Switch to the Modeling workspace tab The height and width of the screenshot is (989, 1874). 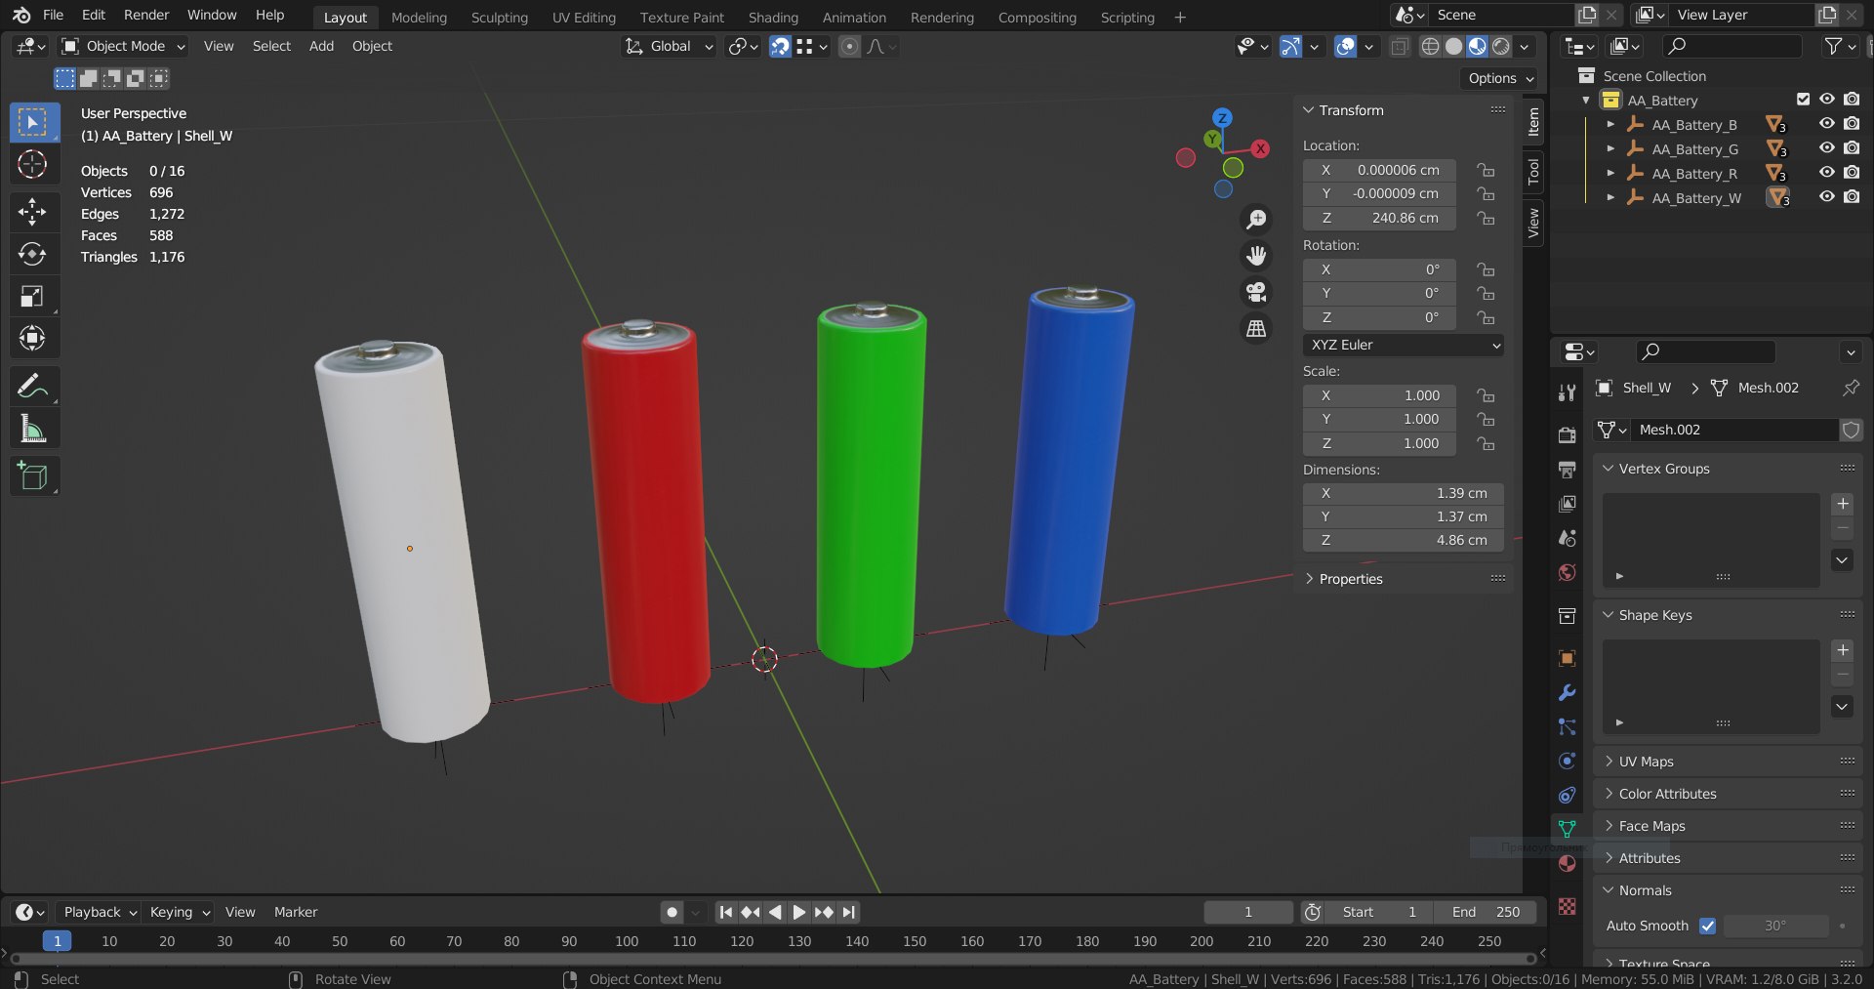pos(419,18)
